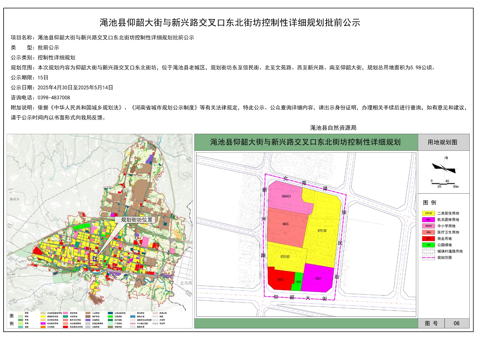Image resolution: width=477 pixels, height=337 pixels.
Task: Click the green map title banner
Action: point(306,142)
